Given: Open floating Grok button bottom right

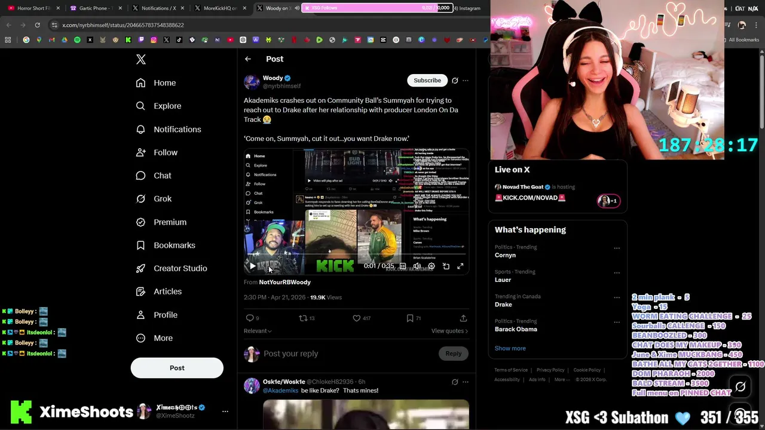Looking at the screenshot, I should (x=740, y=387).
